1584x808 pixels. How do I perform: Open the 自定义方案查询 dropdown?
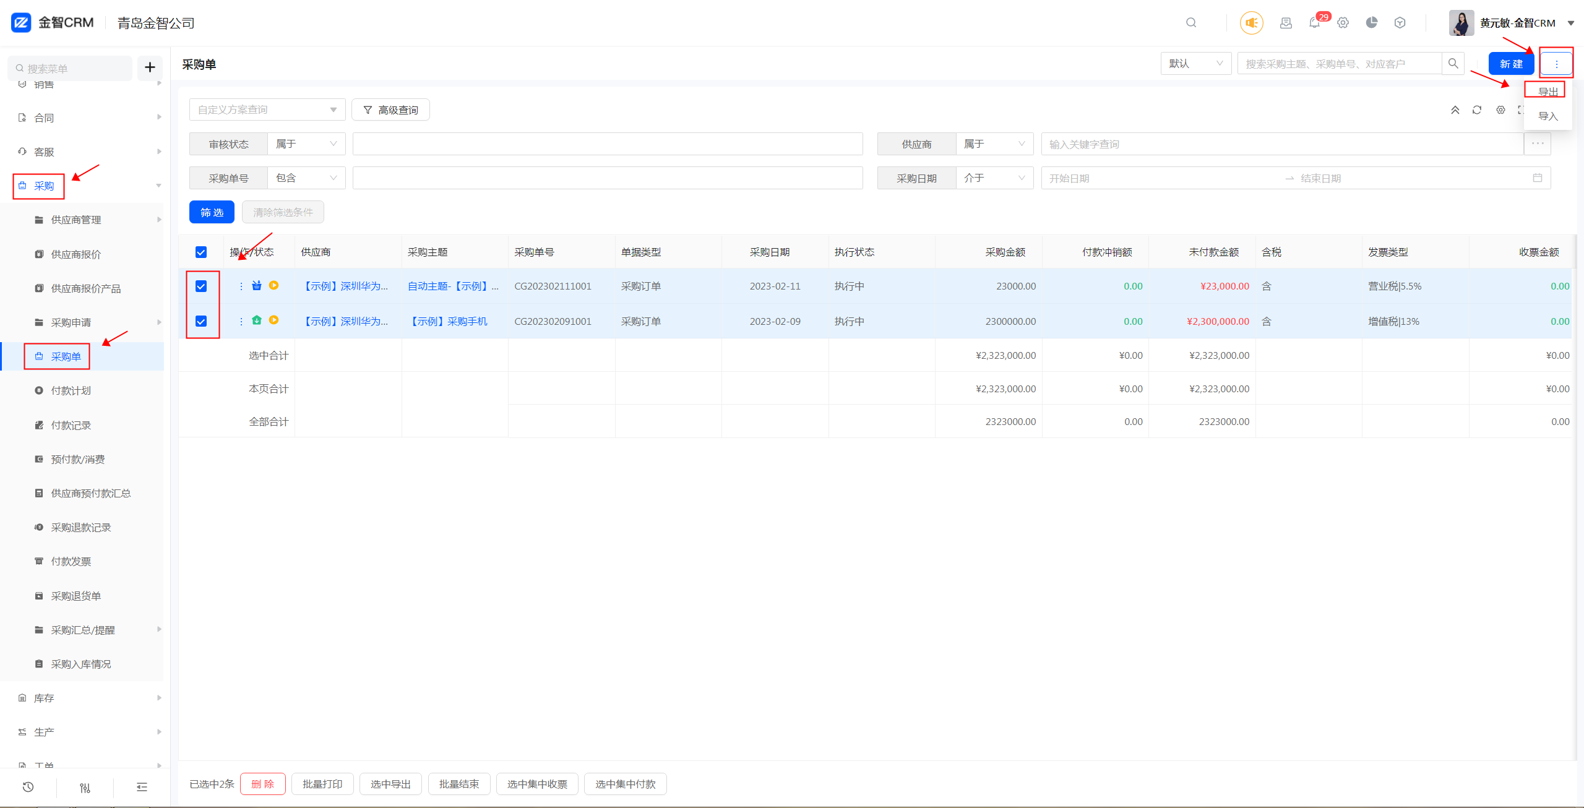pyautogui.click(x=267, y=110)
